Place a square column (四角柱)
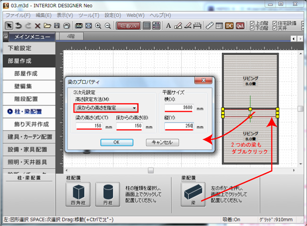 (x=79, y=194)
